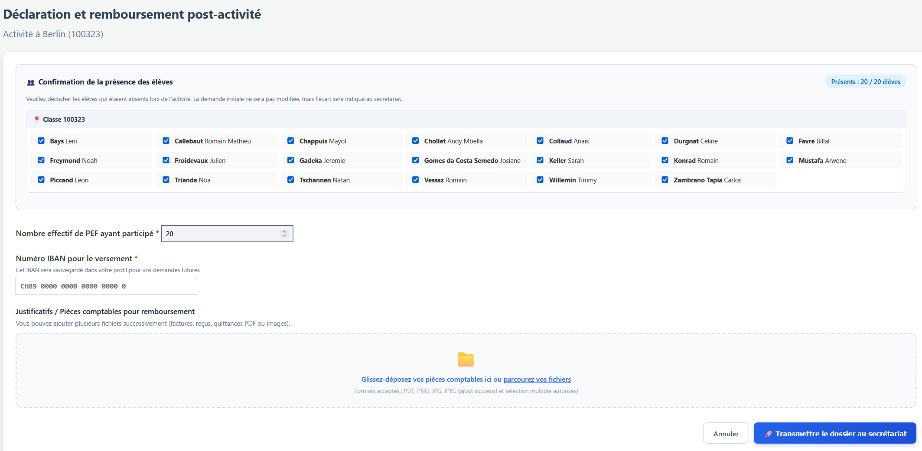The height and width of the screenshot is (451, 922).
Task: Click the Annuler button
Action: tap(726, 433)
